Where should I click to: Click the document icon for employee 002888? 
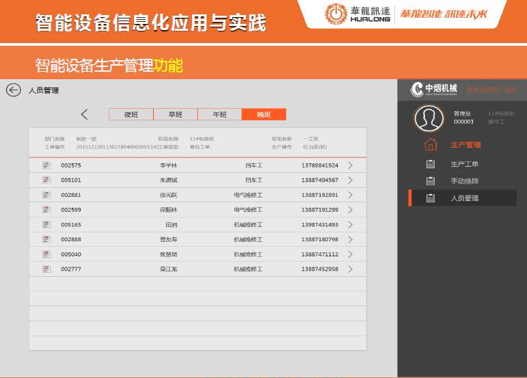pyautogui.click(x=46, y=239)
